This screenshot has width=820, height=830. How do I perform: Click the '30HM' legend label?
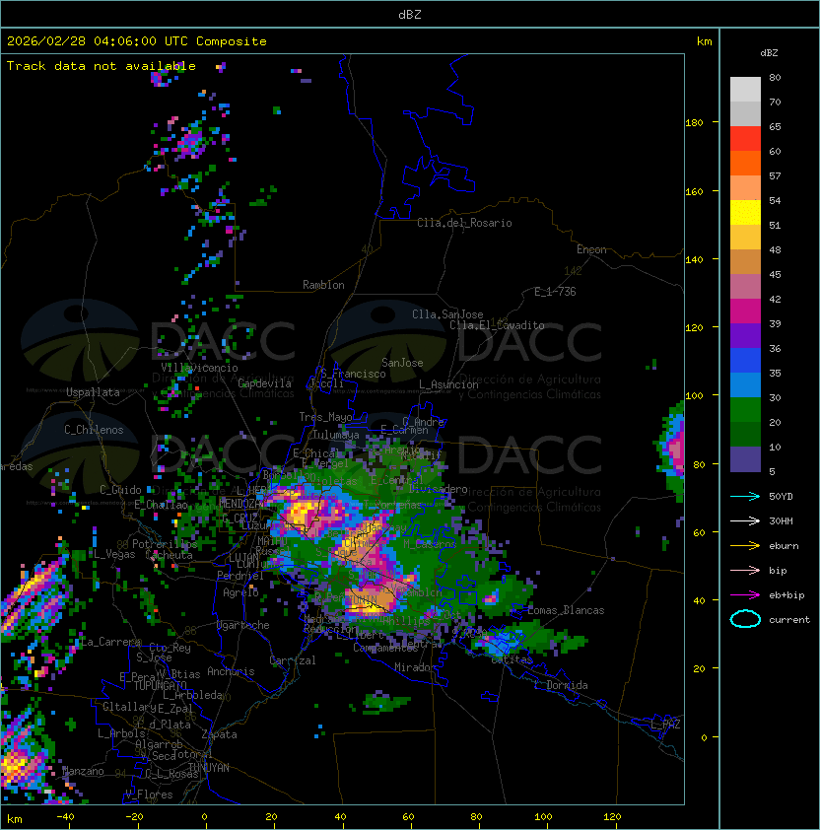pos(781,521)
